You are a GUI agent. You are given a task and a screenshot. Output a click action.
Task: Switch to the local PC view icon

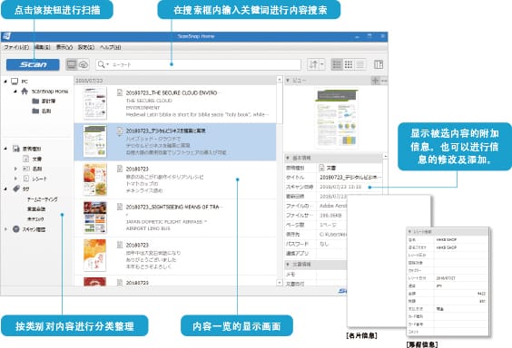72,64
